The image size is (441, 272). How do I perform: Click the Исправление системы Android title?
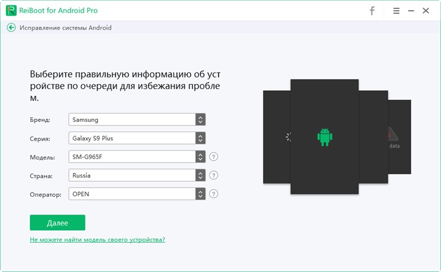(66, 27)
